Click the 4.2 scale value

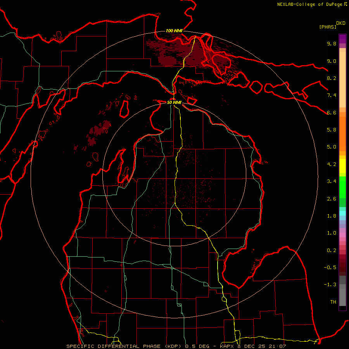[332, 164]
